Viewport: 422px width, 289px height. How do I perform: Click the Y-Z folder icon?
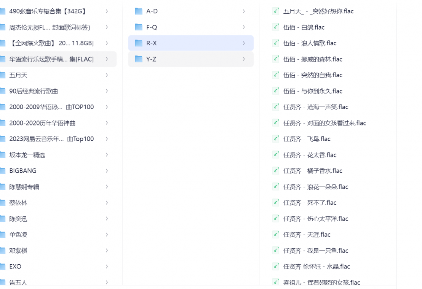point(139,59)
